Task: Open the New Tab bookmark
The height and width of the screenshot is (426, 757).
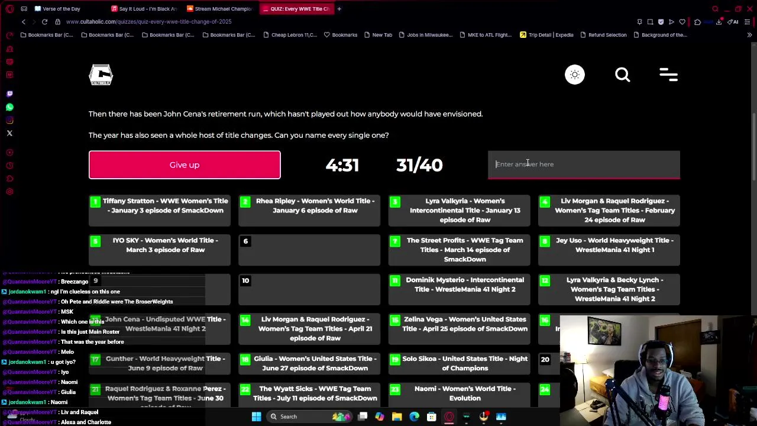Action: click(x=377, y=35)
